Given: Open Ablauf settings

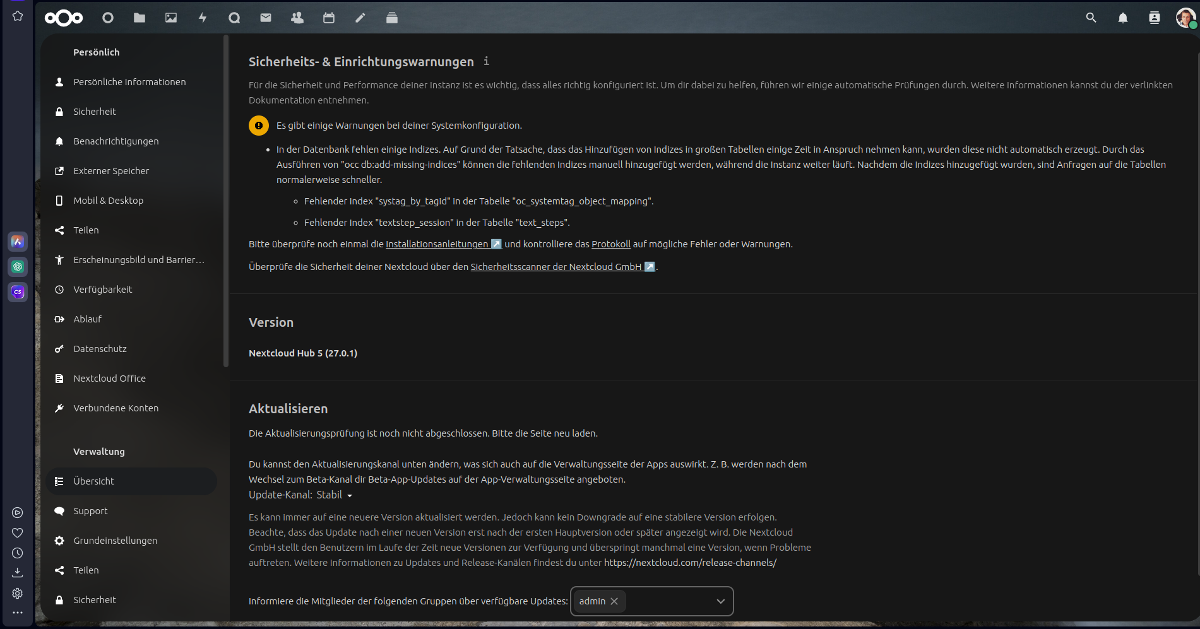Looking at the screenshot, I should point(131,319).
